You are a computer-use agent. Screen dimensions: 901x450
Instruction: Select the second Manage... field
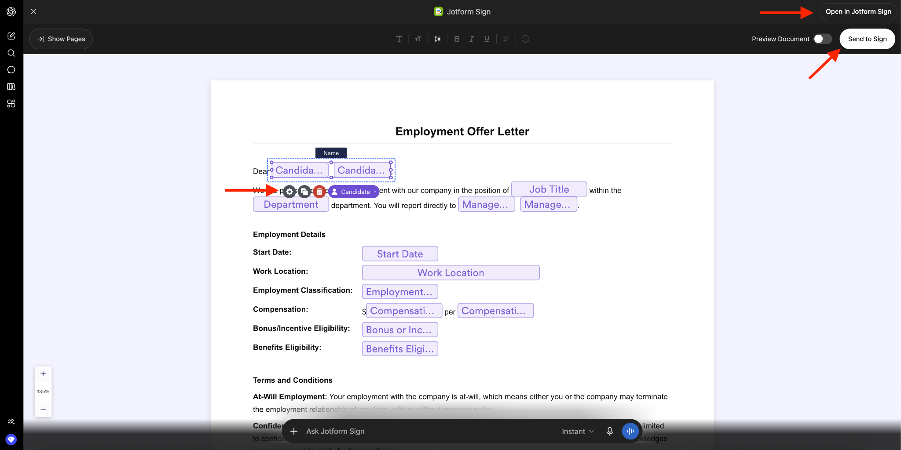pos(548,204)
